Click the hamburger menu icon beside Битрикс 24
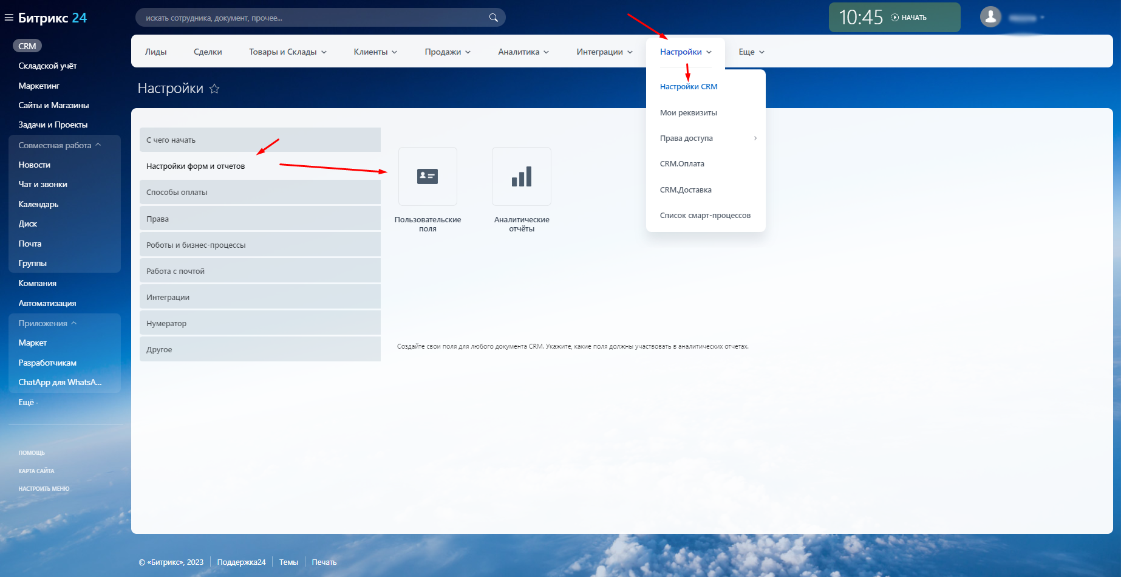Viewport: 1121px width, 577px height. (x=9, y=18)
